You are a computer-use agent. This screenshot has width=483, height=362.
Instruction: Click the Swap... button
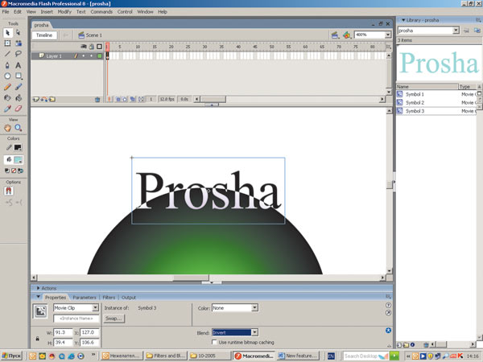(x=112, y=319)
